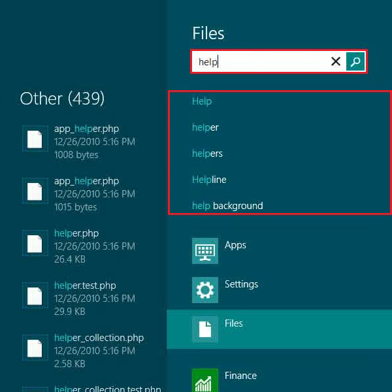Open app_helper.php filename with 1015 bytes
392x392 pixels.
pyautogui.click(x=86, y=181)
